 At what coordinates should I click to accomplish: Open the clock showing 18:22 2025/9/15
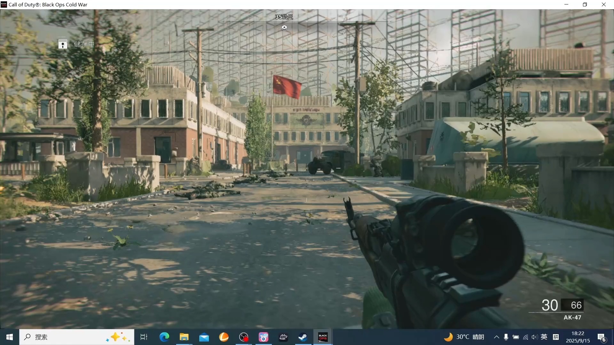578,337
